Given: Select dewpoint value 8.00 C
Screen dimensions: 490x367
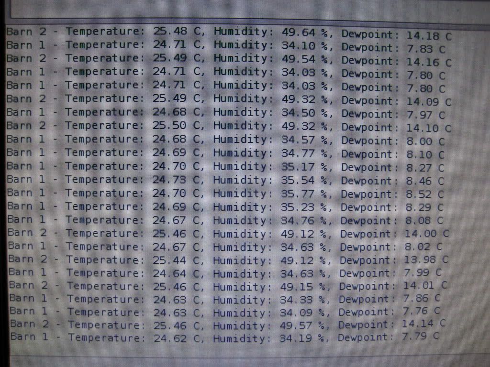Looking at the screenshot, I should [425, 141].
